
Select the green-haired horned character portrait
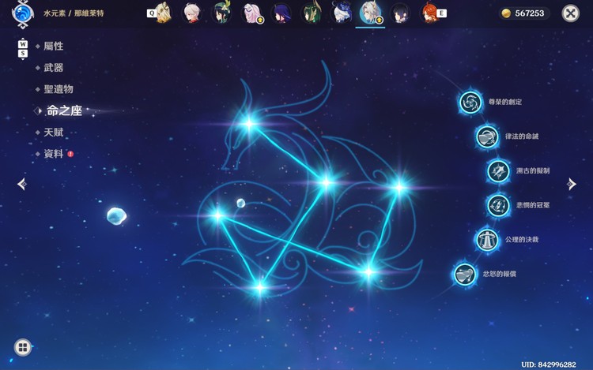pyautogui.click(x=312, y=13)
